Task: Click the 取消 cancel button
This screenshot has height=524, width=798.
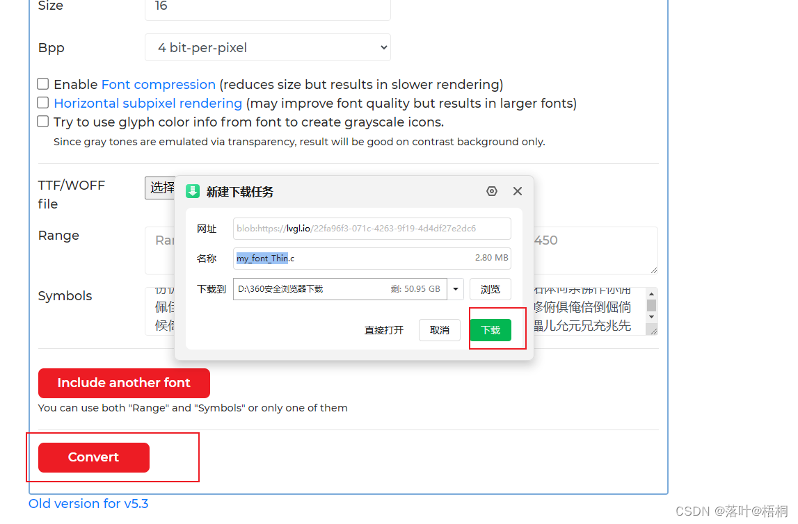Action: (x=439, y=330)
